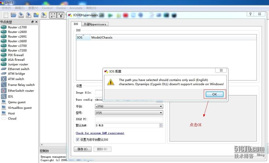Screen dimensions: 269x163
Task: Select the Router c3700 node icon
Action: pos(3,46)
